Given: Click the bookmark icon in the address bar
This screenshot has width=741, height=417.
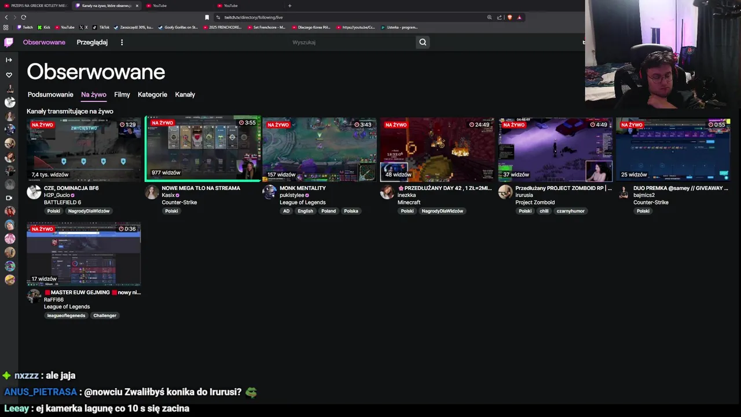Looking at the screenshot, I should (207, 17).
